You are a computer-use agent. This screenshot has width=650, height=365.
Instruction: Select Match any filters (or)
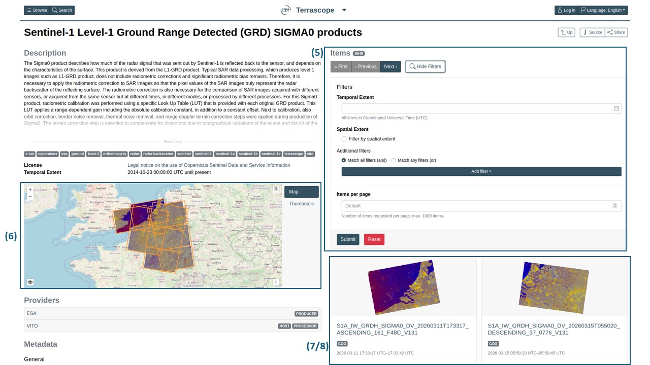click(x=394, y=160)
